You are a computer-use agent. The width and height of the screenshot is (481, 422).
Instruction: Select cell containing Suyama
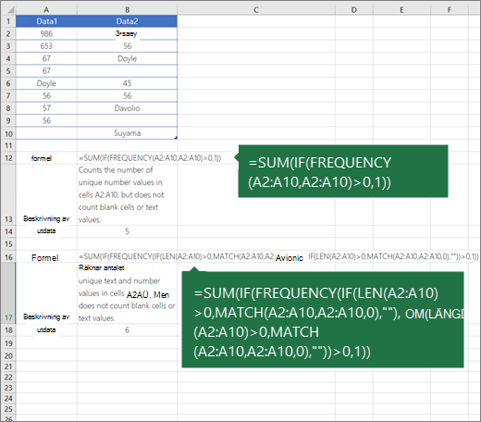[x=127, y=133]
